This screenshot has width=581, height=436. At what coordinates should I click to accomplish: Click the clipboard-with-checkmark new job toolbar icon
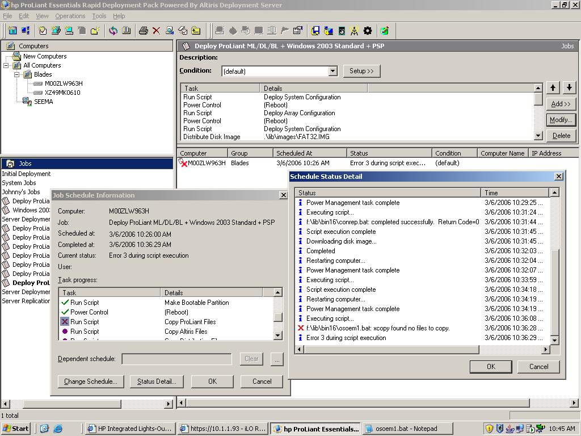point(43,31)
